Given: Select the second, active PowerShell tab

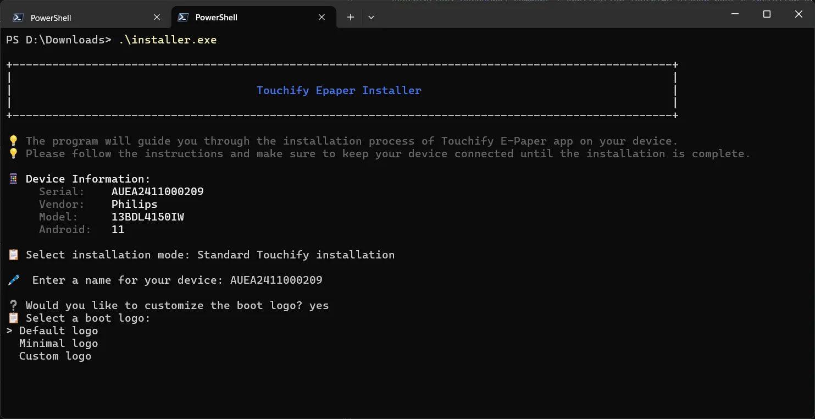Looking at the screenshot, I should click(254, 18).
